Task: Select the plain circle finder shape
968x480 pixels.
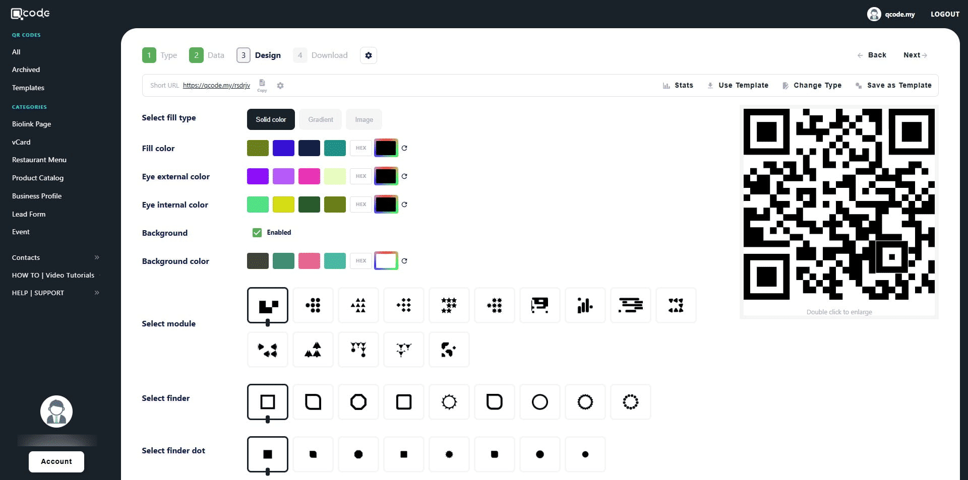Action: (x=539, y=402)
